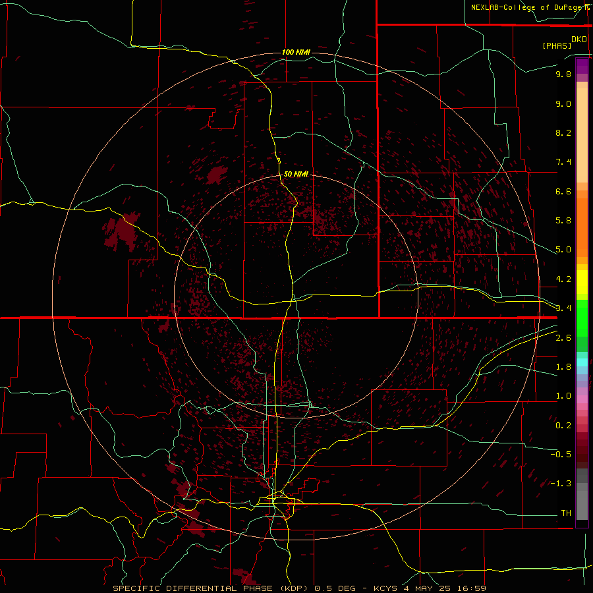The width and height of the screenshot is (593, 593).
Task: Select the 8.2 scale label
Action: [x=563, y=132]
